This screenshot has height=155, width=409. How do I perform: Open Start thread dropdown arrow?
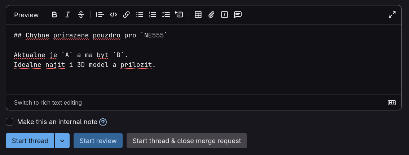point(62,141)
